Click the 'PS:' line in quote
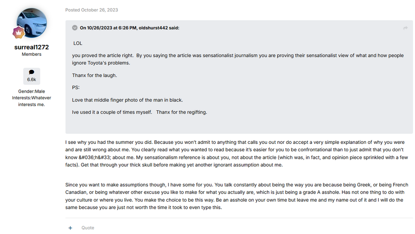Viewport: 415px width, 234px height. point(76,88)
